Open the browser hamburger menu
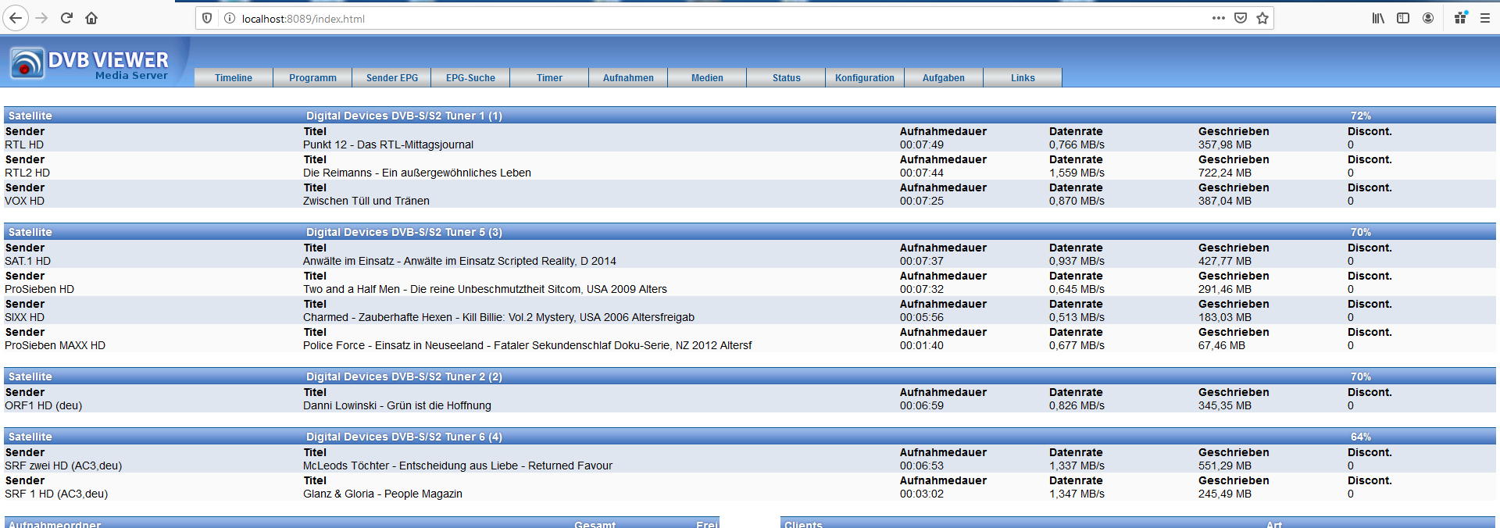 1485,18
